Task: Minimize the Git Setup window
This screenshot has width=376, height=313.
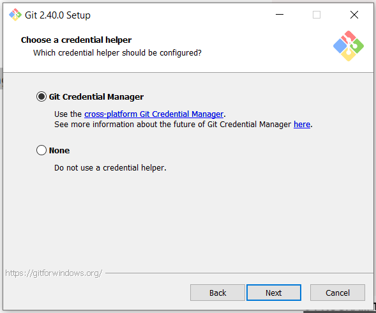Action: tap(280, 15)
